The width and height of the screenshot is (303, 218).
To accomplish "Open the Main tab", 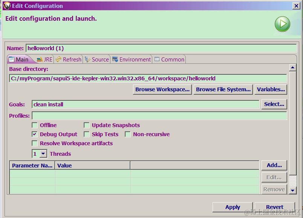I will point(19,59).
